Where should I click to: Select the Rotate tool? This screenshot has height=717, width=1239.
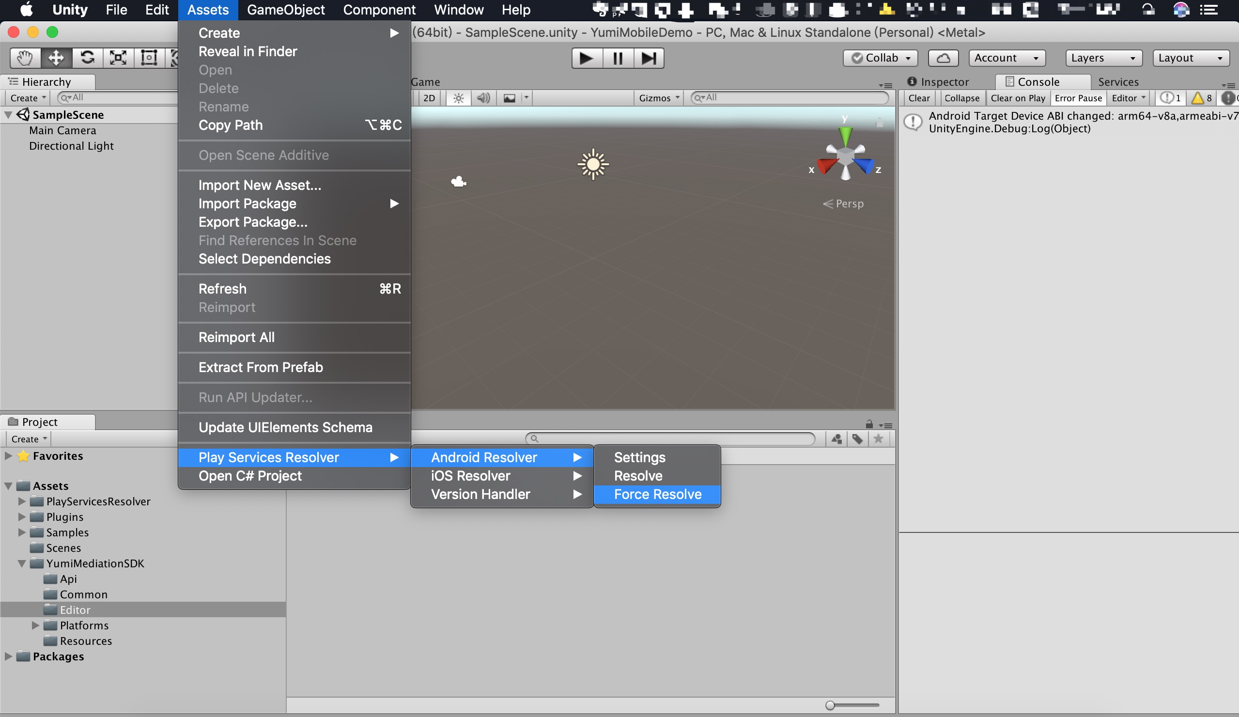coord(88,58)
